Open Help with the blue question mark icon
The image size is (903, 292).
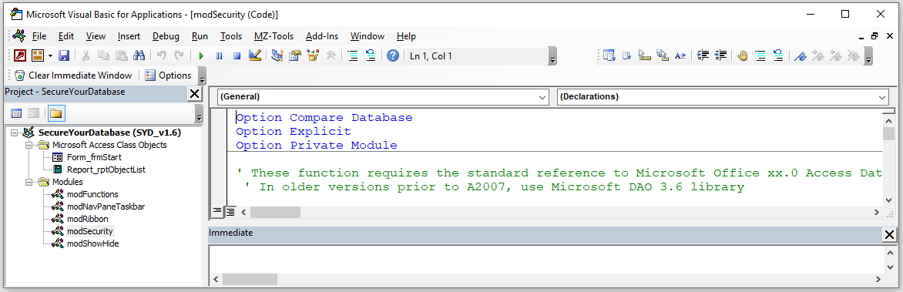393,56
